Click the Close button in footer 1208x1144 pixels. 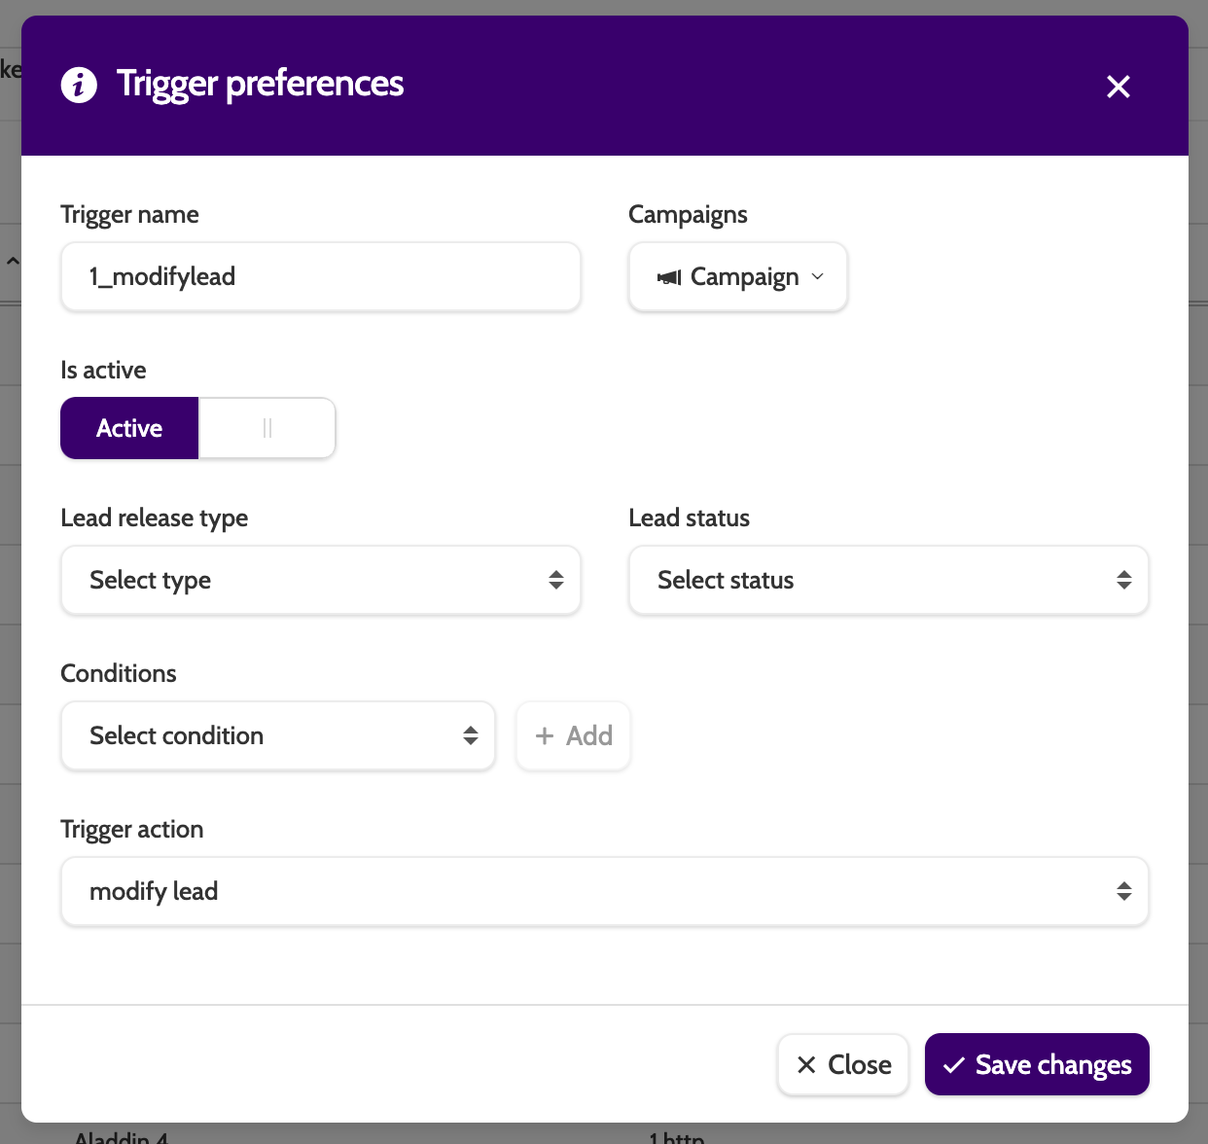pyautogui.click(x=843, y=1064)
